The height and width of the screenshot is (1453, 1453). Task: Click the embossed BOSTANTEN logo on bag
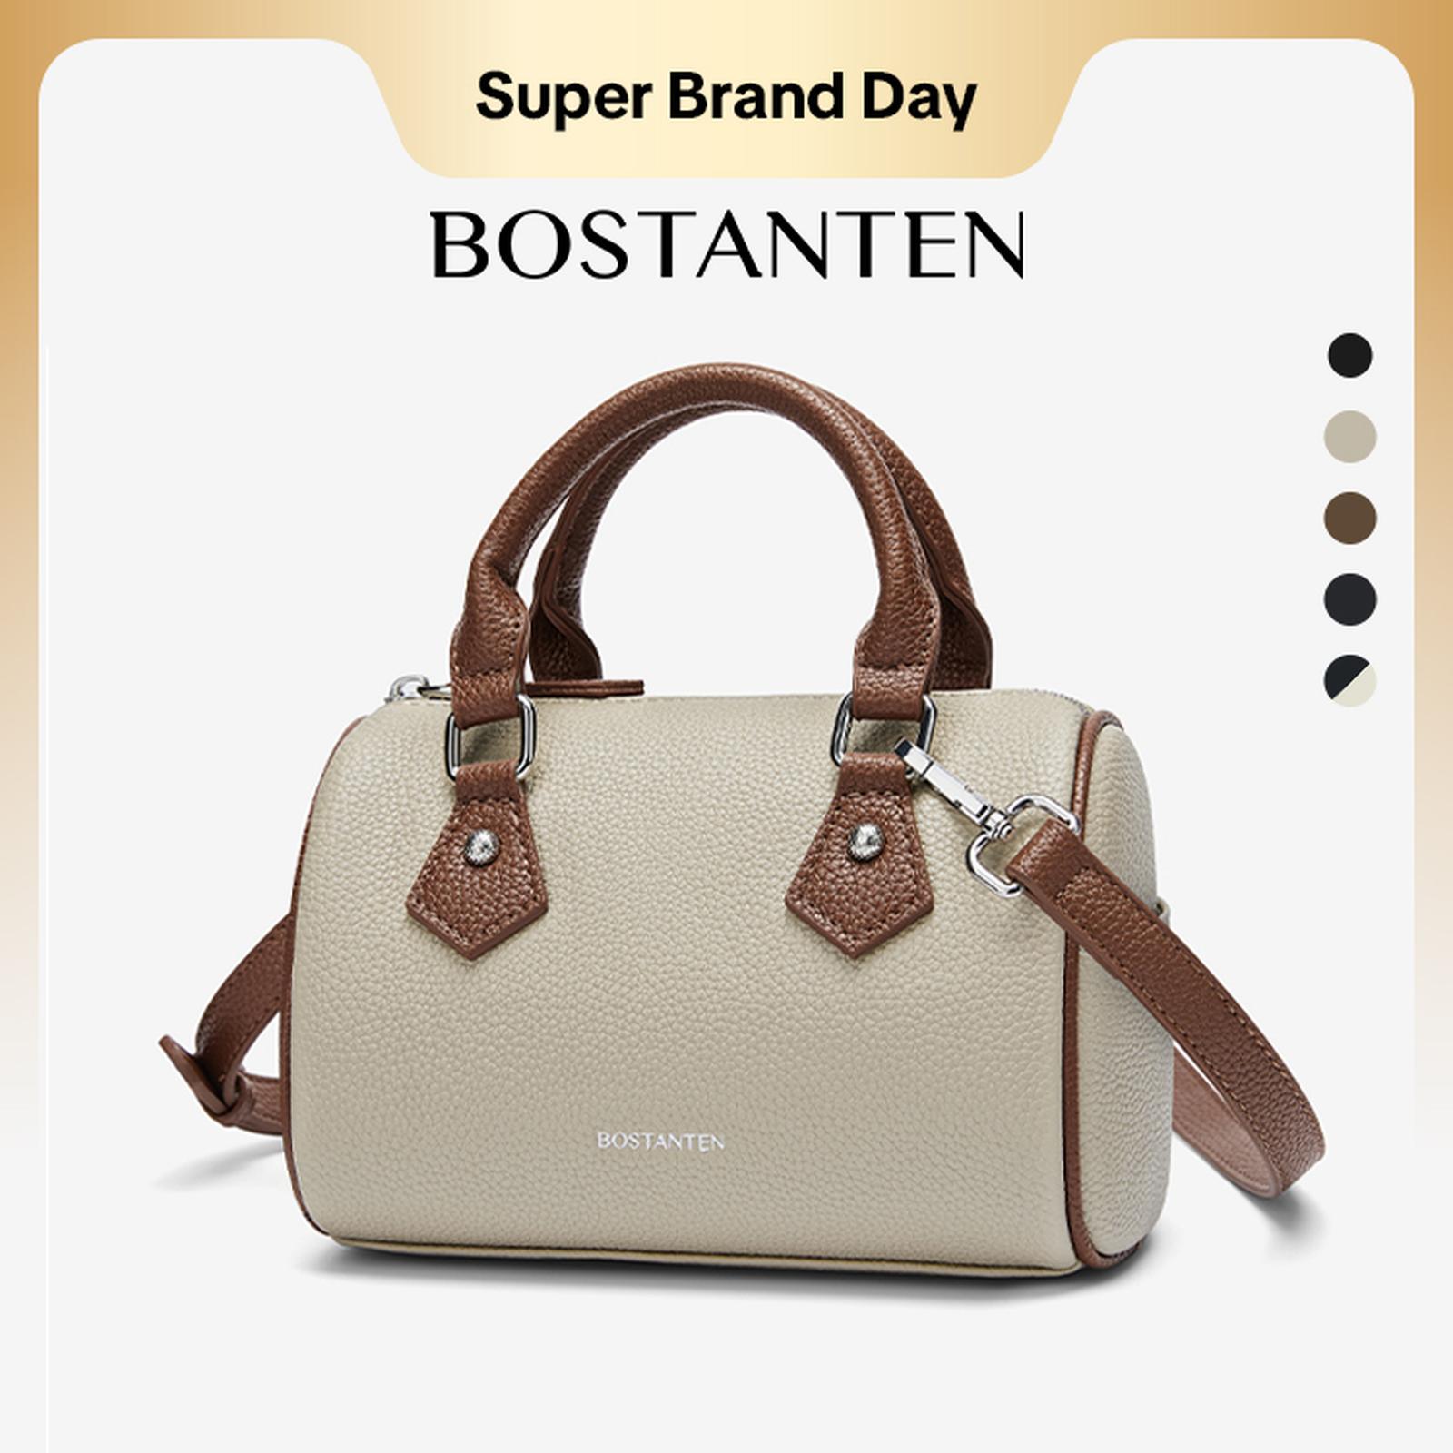point(660,1141)
